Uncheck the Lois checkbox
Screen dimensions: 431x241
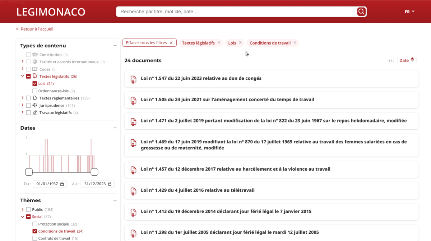[x=35, y=84]
